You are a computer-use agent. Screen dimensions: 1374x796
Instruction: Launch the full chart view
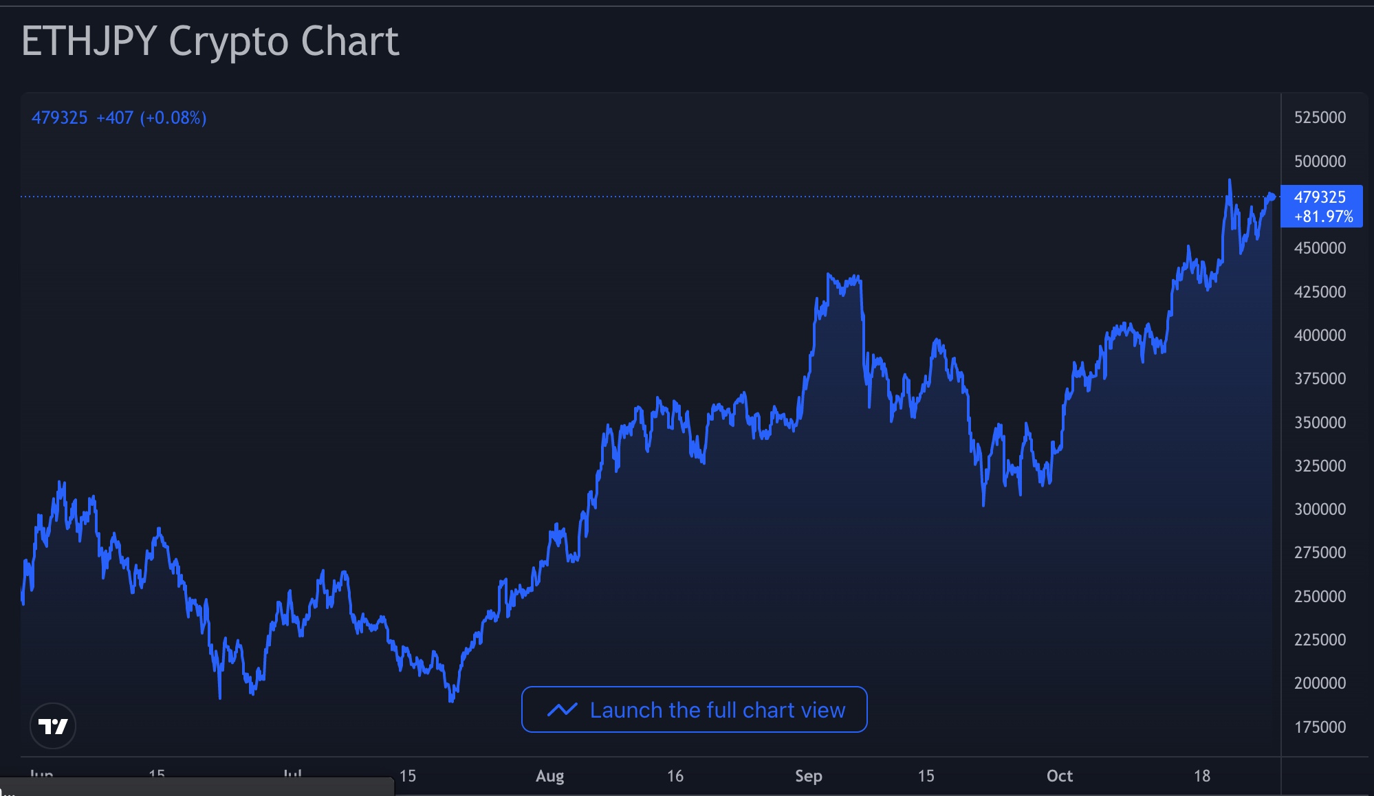click(694, 709)
